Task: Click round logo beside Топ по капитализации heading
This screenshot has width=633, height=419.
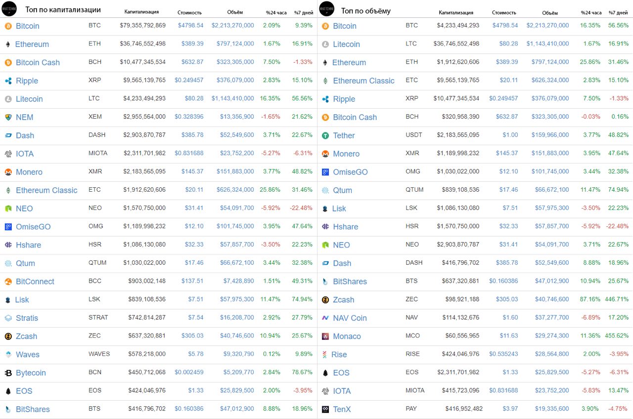Action: (9, 9)
